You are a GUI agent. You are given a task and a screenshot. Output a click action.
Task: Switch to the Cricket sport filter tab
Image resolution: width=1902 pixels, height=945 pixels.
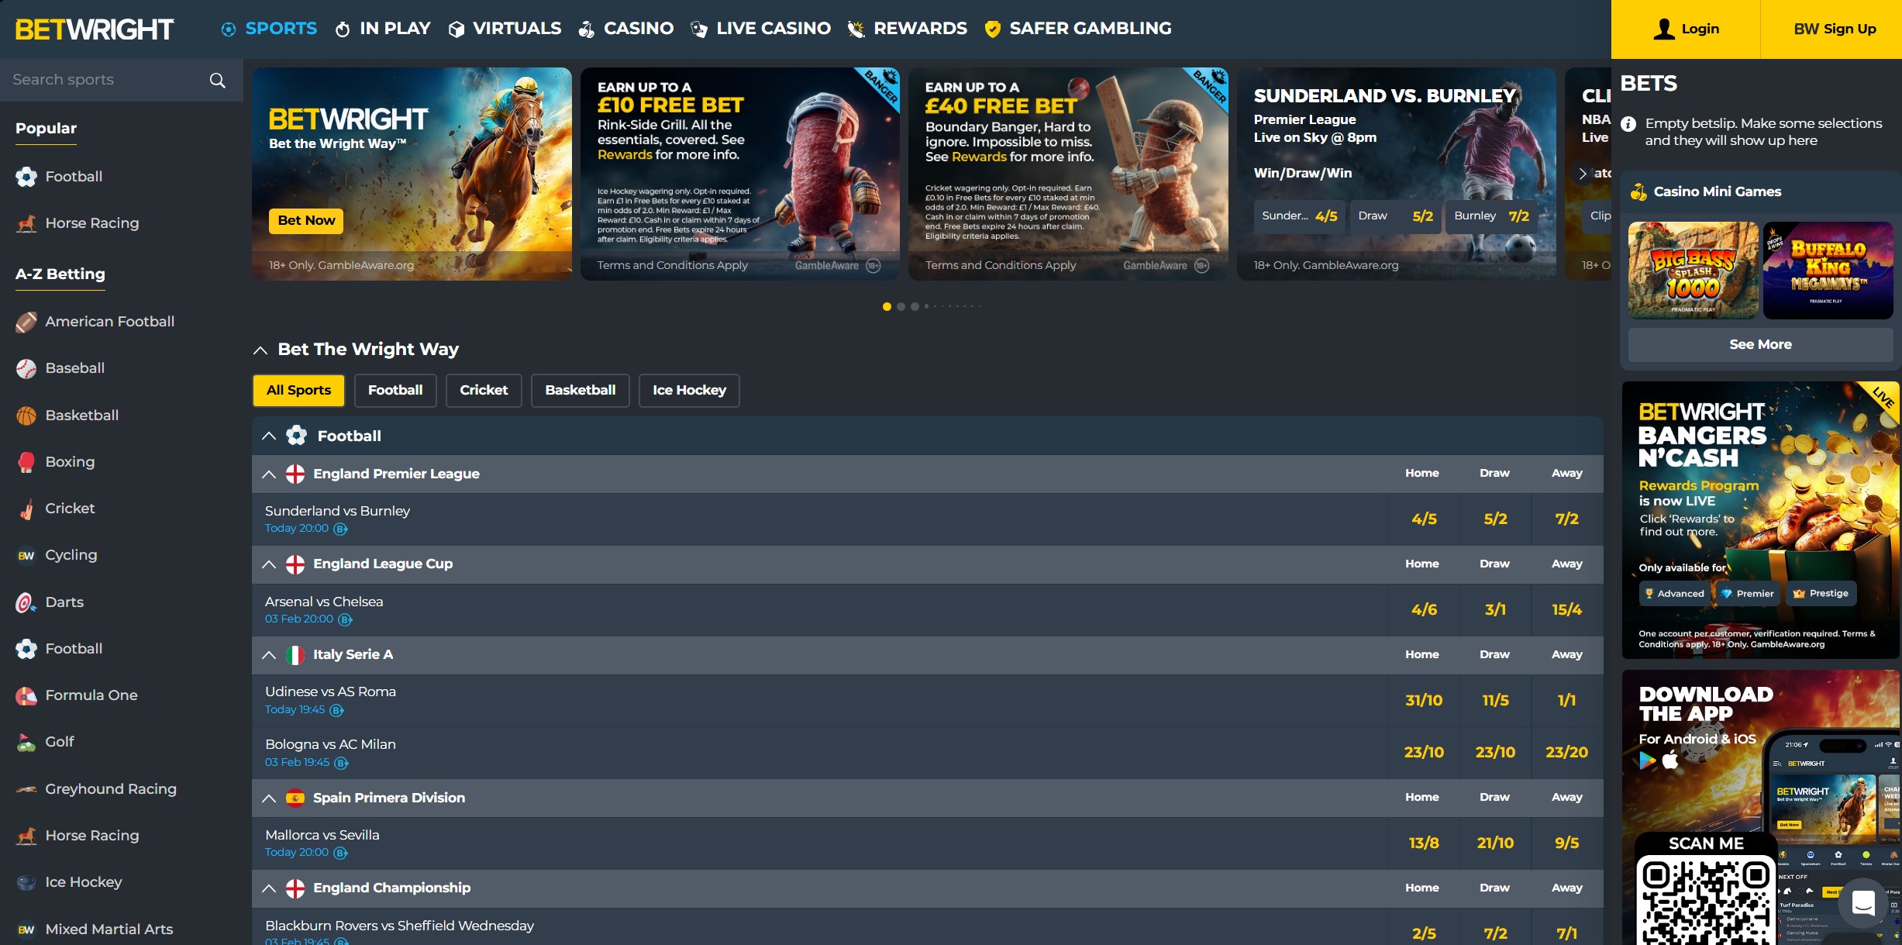484,390
